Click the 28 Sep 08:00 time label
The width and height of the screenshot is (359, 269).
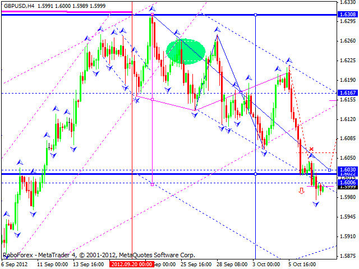(231, 263)
